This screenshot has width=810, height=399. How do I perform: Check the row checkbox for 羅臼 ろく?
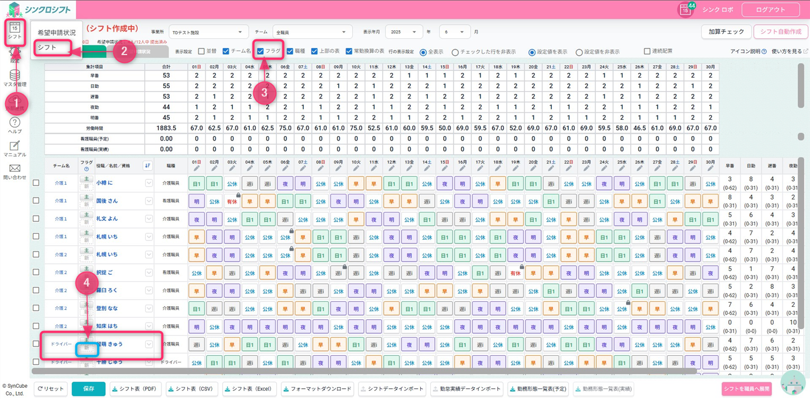(x=36, y=290)
